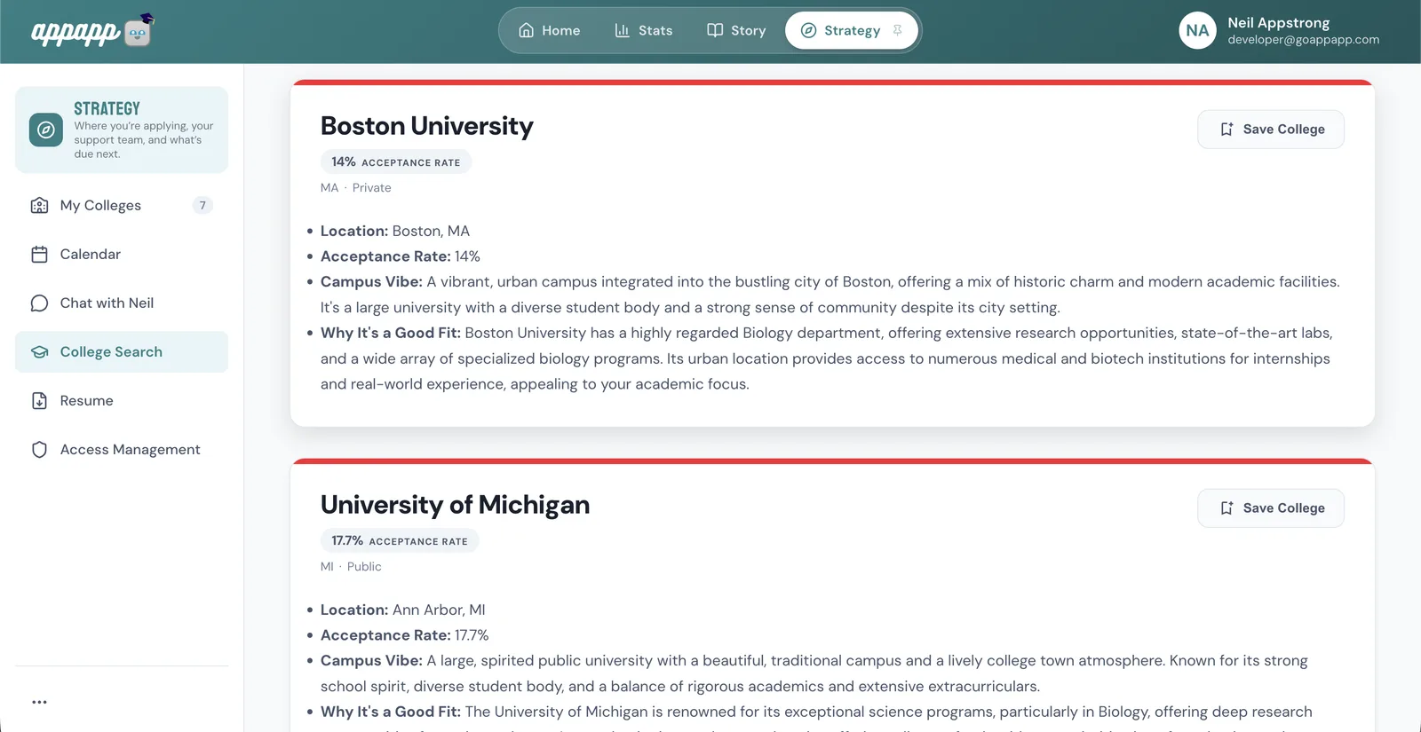Click the Strategy sidebar header card
The width and height of the screenshot is (1421, 732).
pos(122,130)
